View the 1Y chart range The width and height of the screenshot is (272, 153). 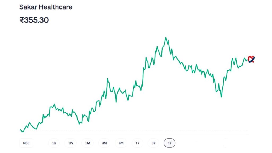(137, 143)
